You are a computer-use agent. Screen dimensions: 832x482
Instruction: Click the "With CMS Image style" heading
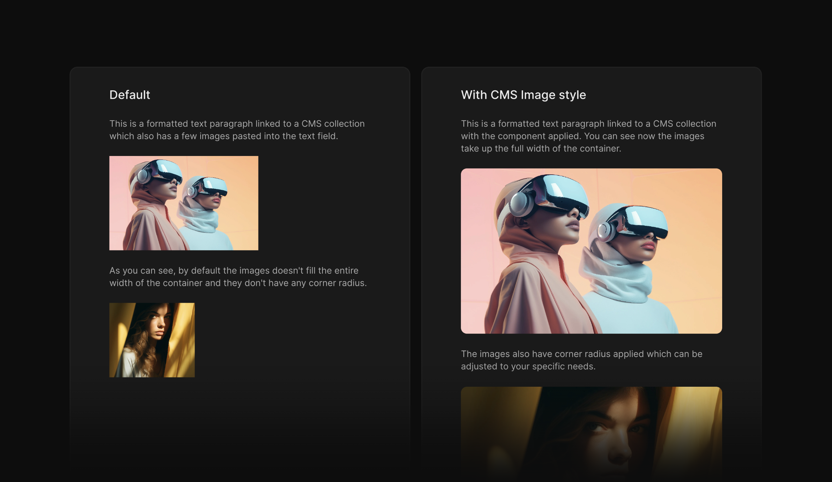523,95
